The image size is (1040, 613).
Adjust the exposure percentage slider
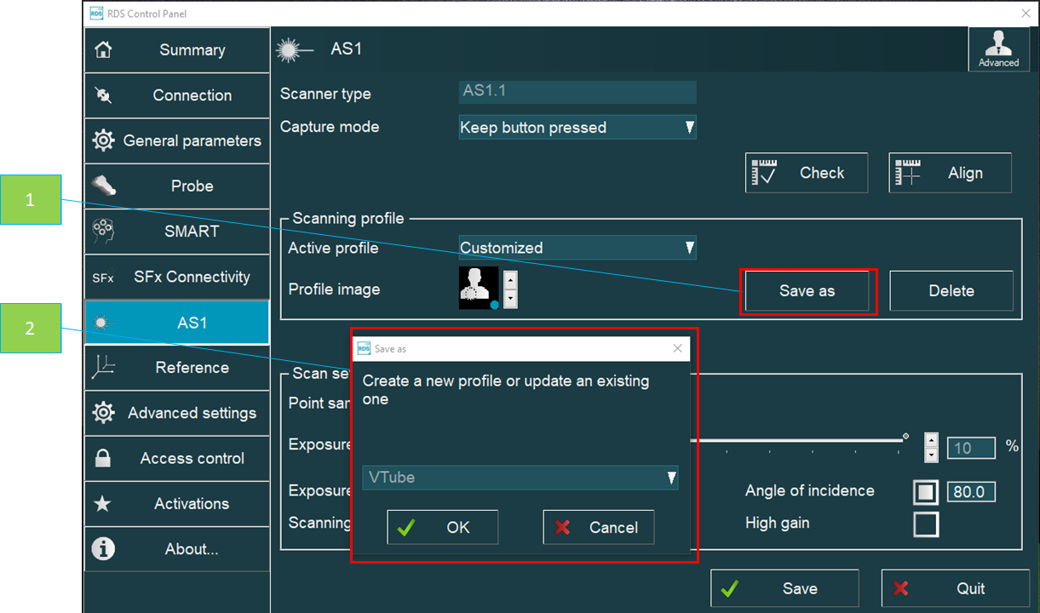[x=905, y=438]
